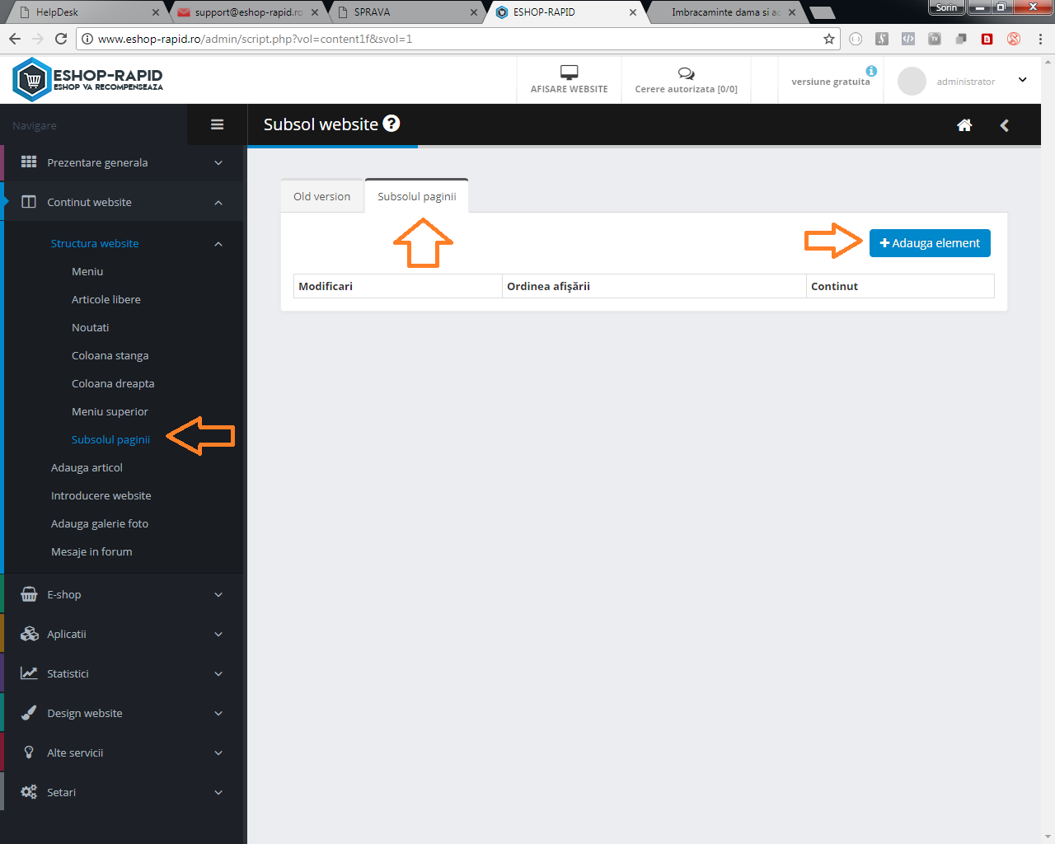
Task: Open Coloana dreapta in sidebar
Action: point(113,383)
